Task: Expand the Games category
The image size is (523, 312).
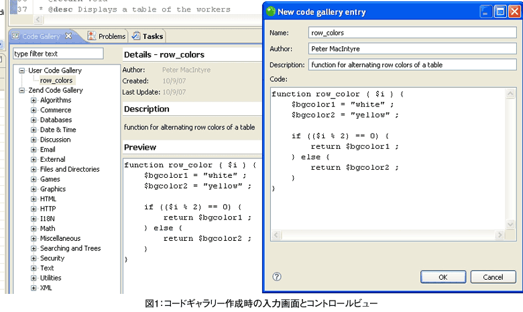Action: (34, 179)
